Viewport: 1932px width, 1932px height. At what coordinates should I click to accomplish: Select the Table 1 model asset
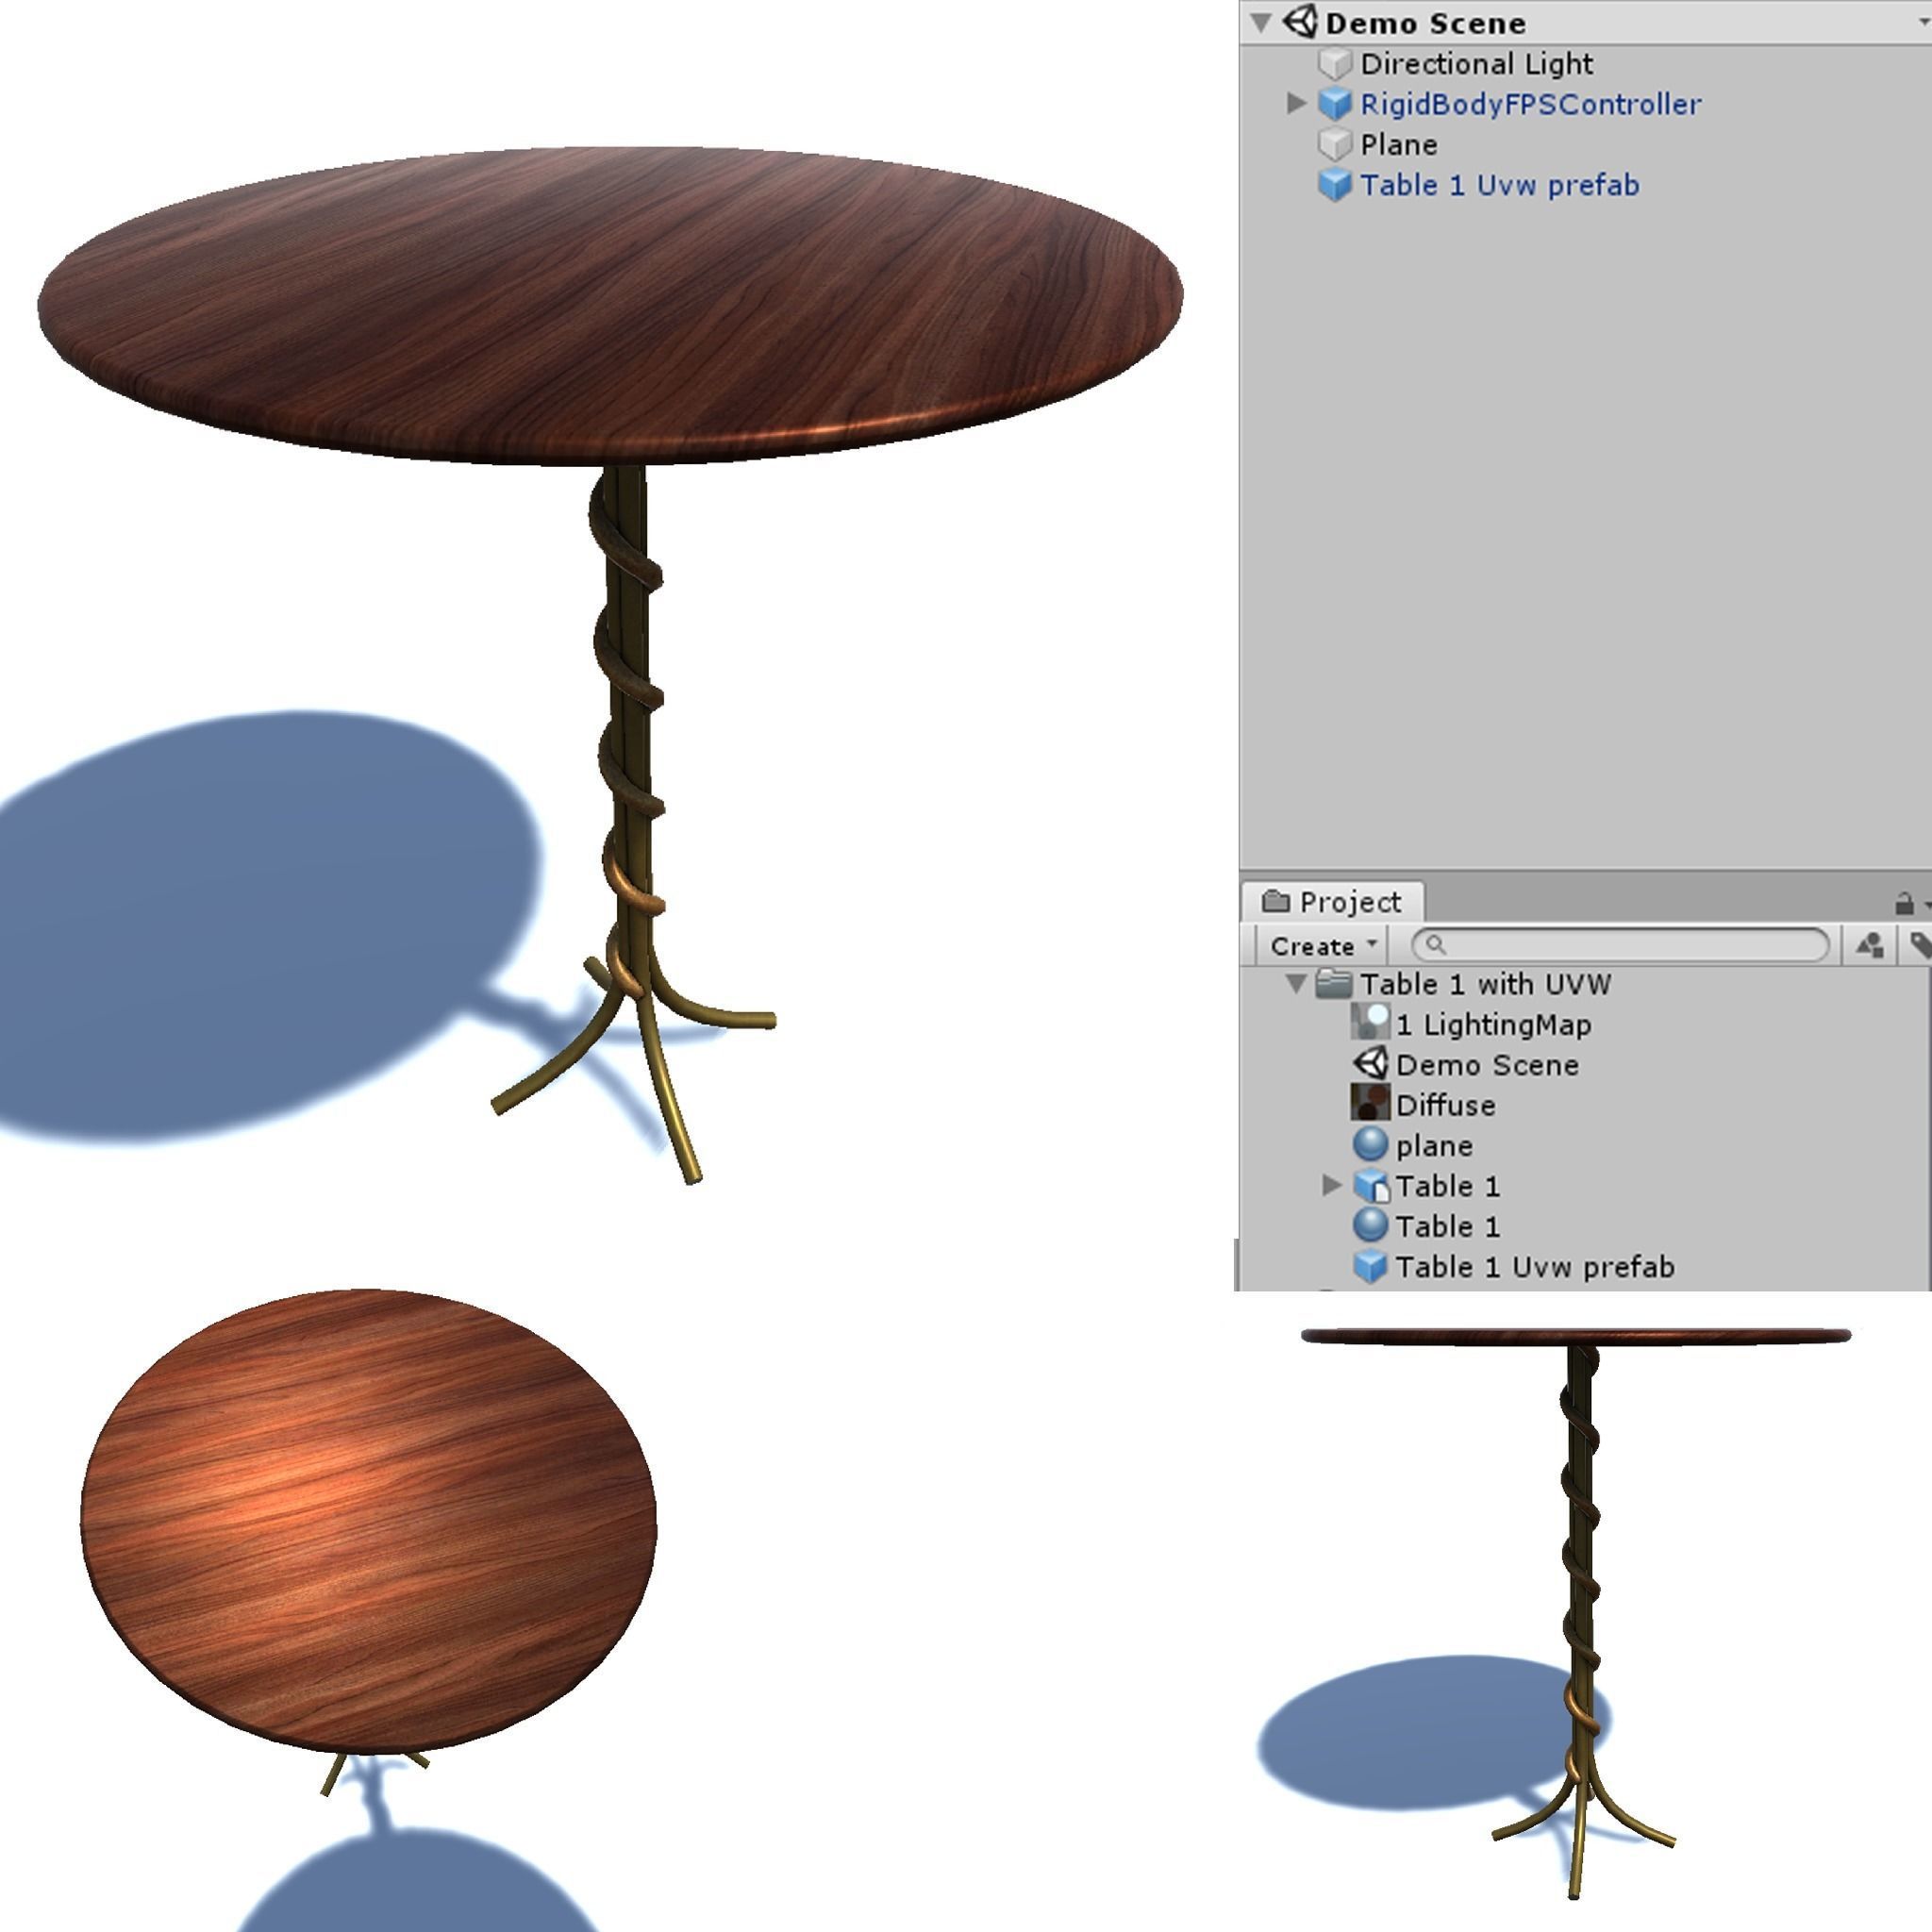click(1448, 1187)
